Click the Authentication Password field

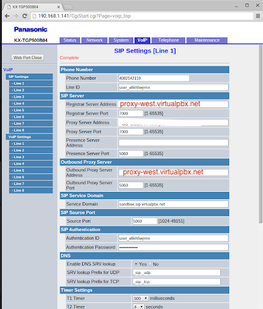(173, 247)
